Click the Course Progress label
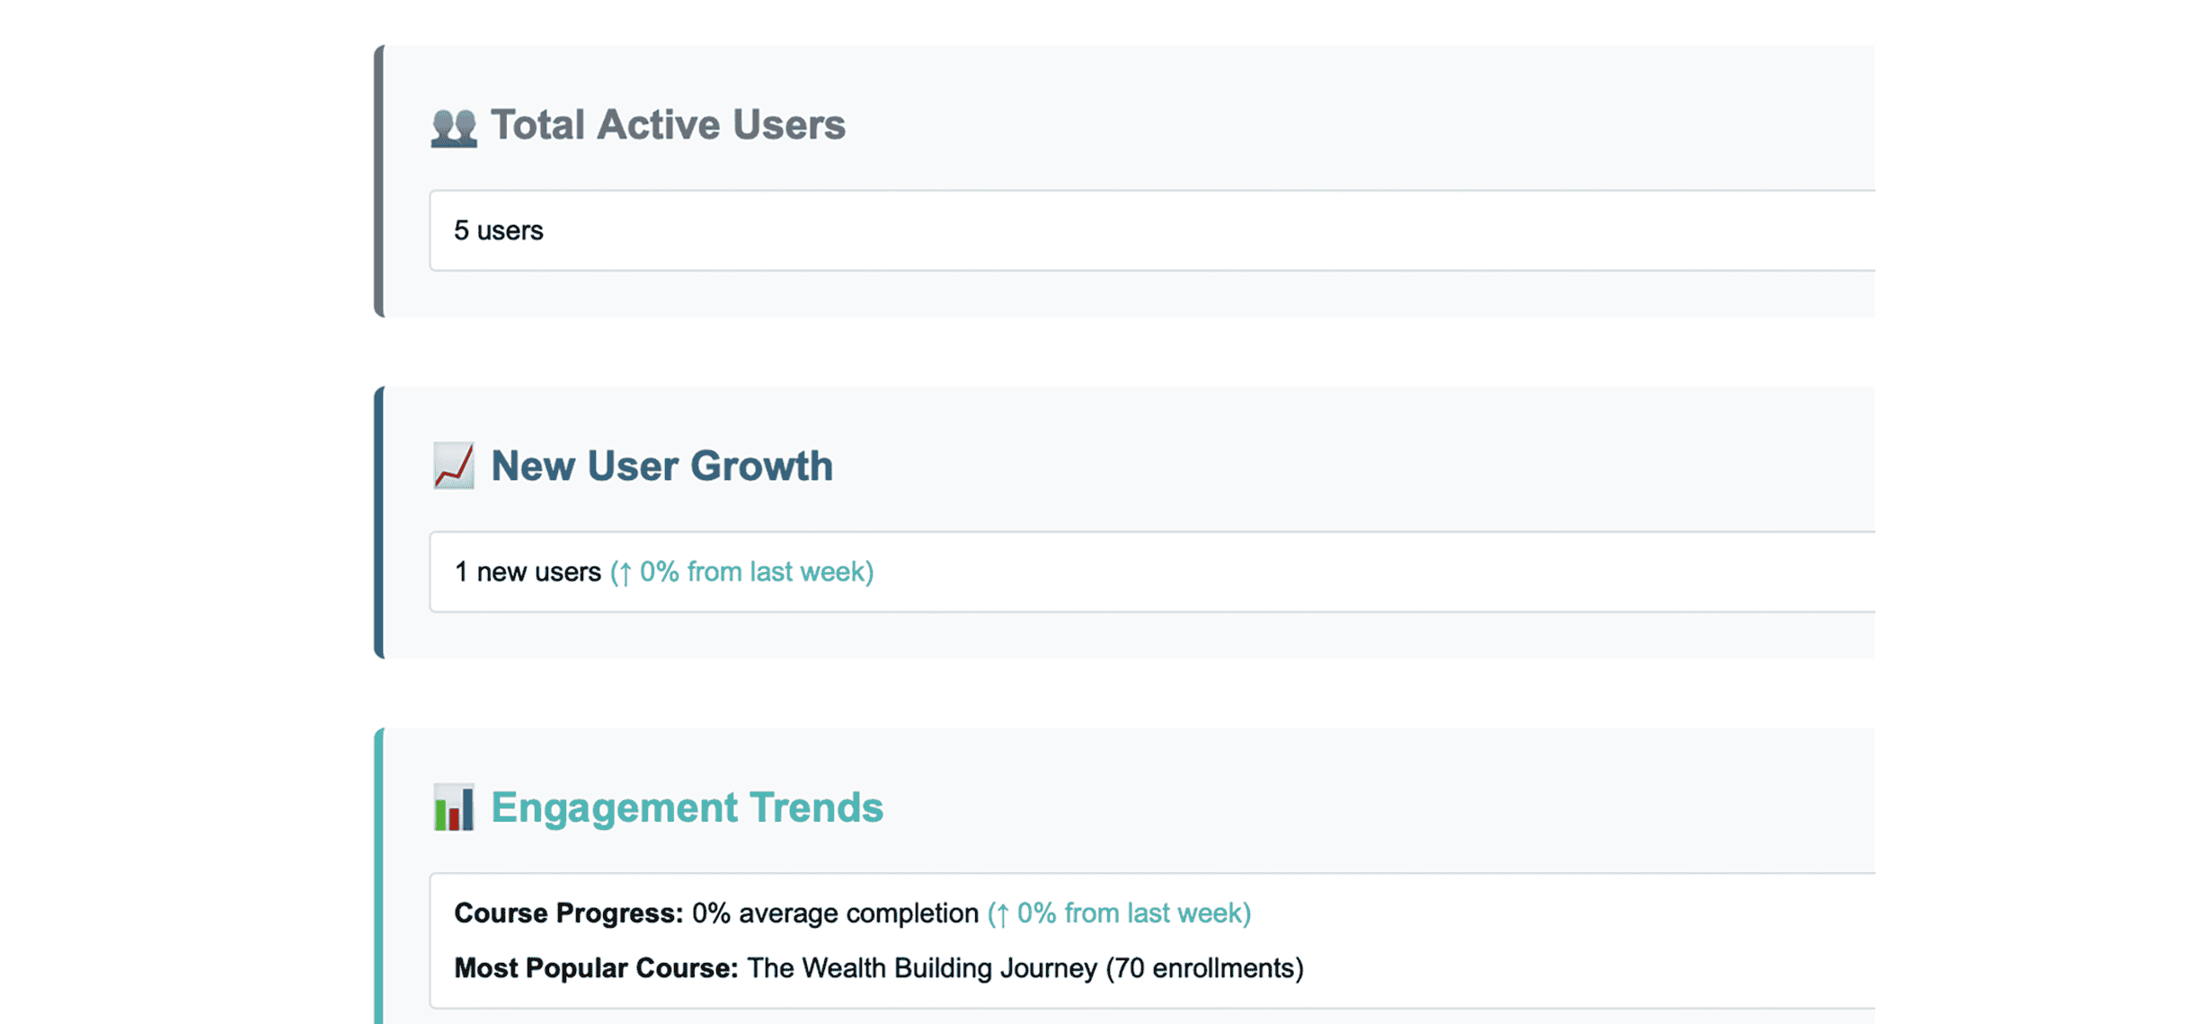2200x1024 pixels. coord(569,913)
